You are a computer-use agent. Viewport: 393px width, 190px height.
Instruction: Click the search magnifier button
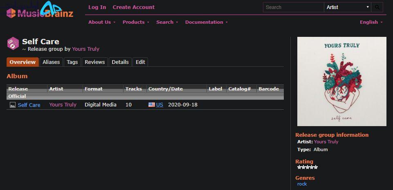(377, 7)
